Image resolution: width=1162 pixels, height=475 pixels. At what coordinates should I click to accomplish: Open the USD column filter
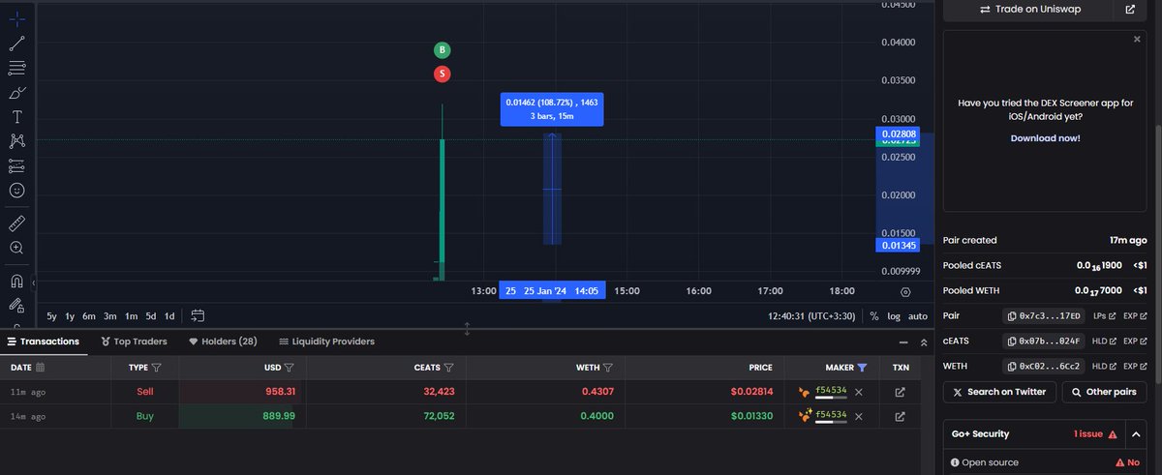point(289,368)
